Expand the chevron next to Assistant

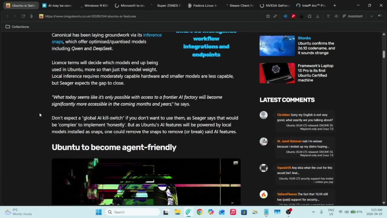click(372, 16)
